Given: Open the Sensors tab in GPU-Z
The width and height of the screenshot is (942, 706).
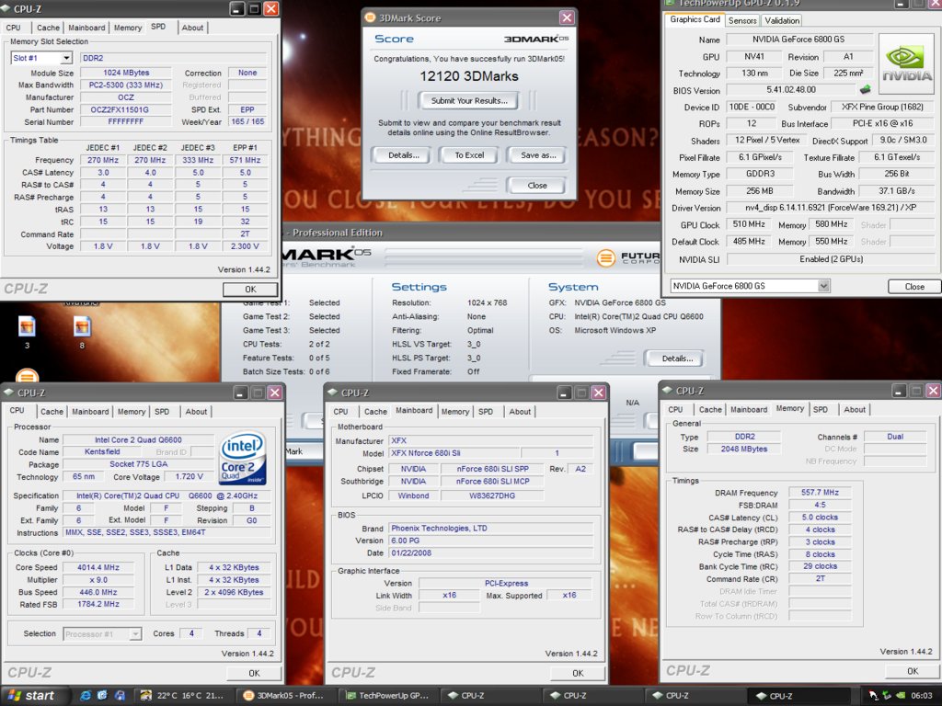Looking at the screenshot, I should 742,20.
